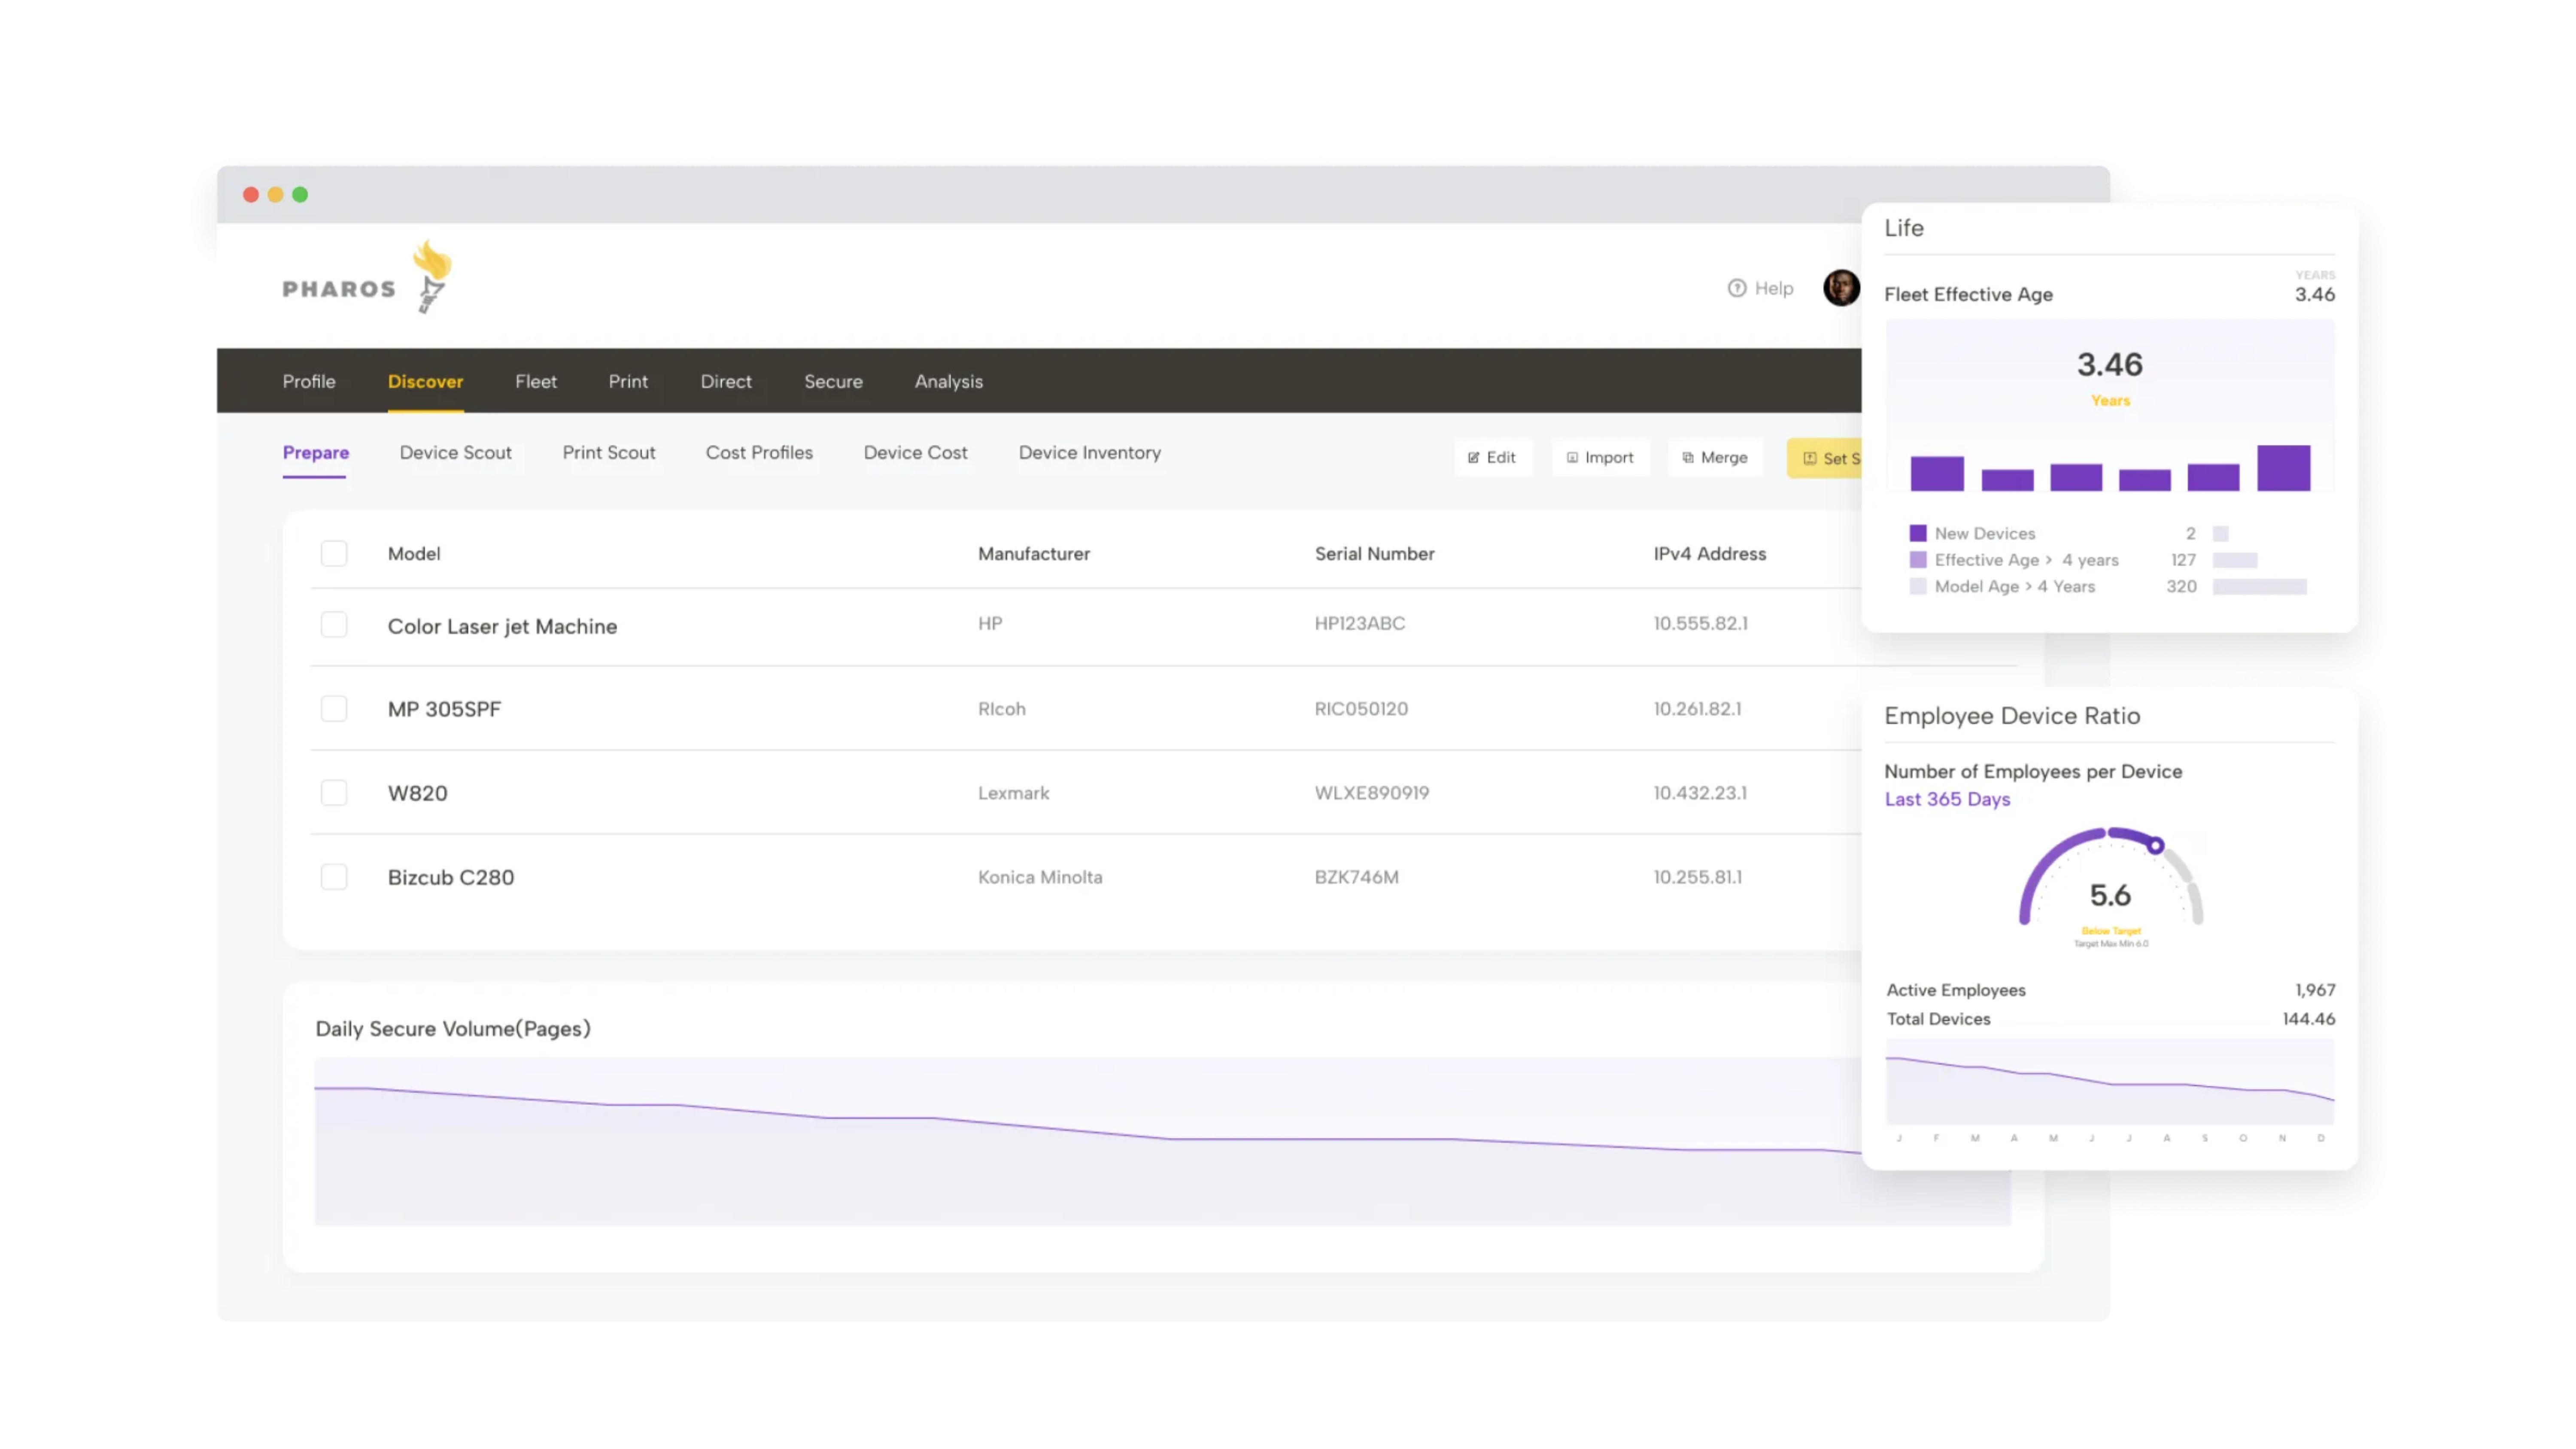Sort by Manufacturer column header
The height and width of the screenshot is (1449, 2576).
(x=1033, y=554)
